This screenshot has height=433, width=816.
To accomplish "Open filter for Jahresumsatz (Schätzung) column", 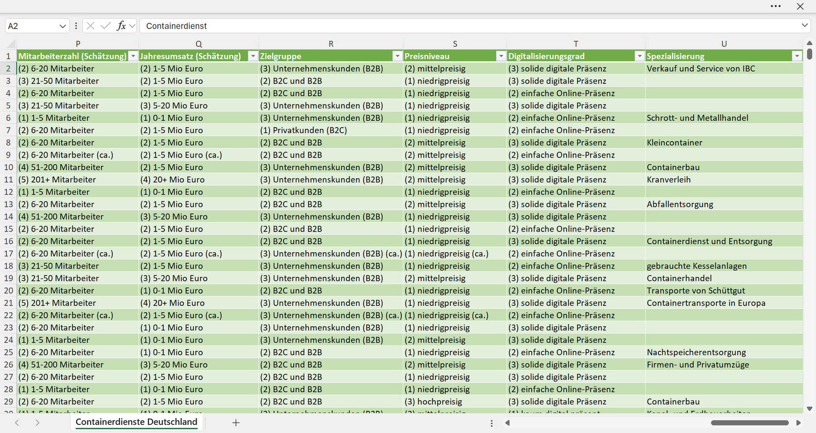I will [253, 56].
